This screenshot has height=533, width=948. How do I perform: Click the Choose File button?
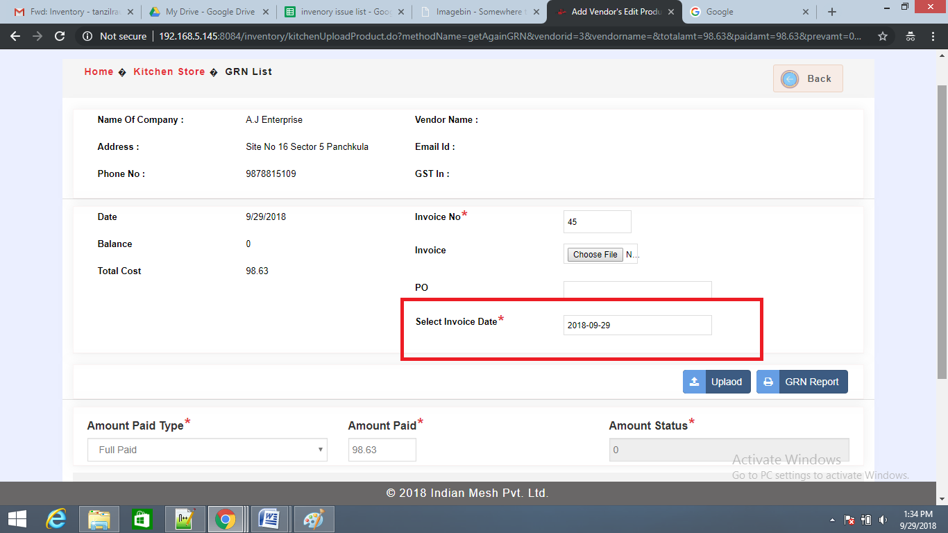[x=595, y=255]
